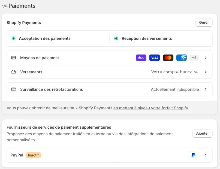Click 'Surveillance des rétrofacturations' label
Image resolution: width=220 pixels, height=169 pixels.
[x=52, y=89]
